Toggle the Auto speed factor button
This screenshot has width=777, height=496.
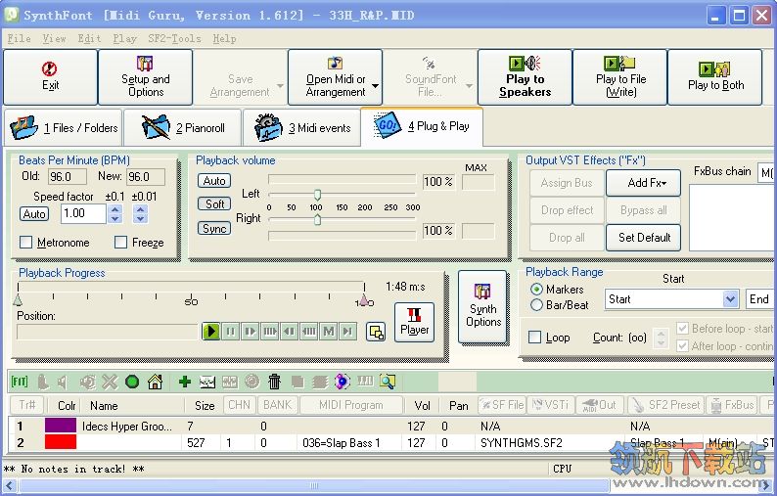(34, 213)
